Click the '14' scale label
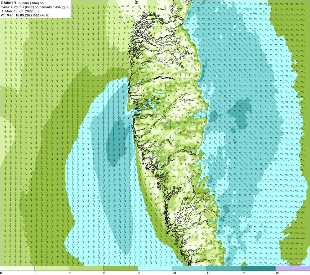 pyautogui.click(x=243, y=273)
